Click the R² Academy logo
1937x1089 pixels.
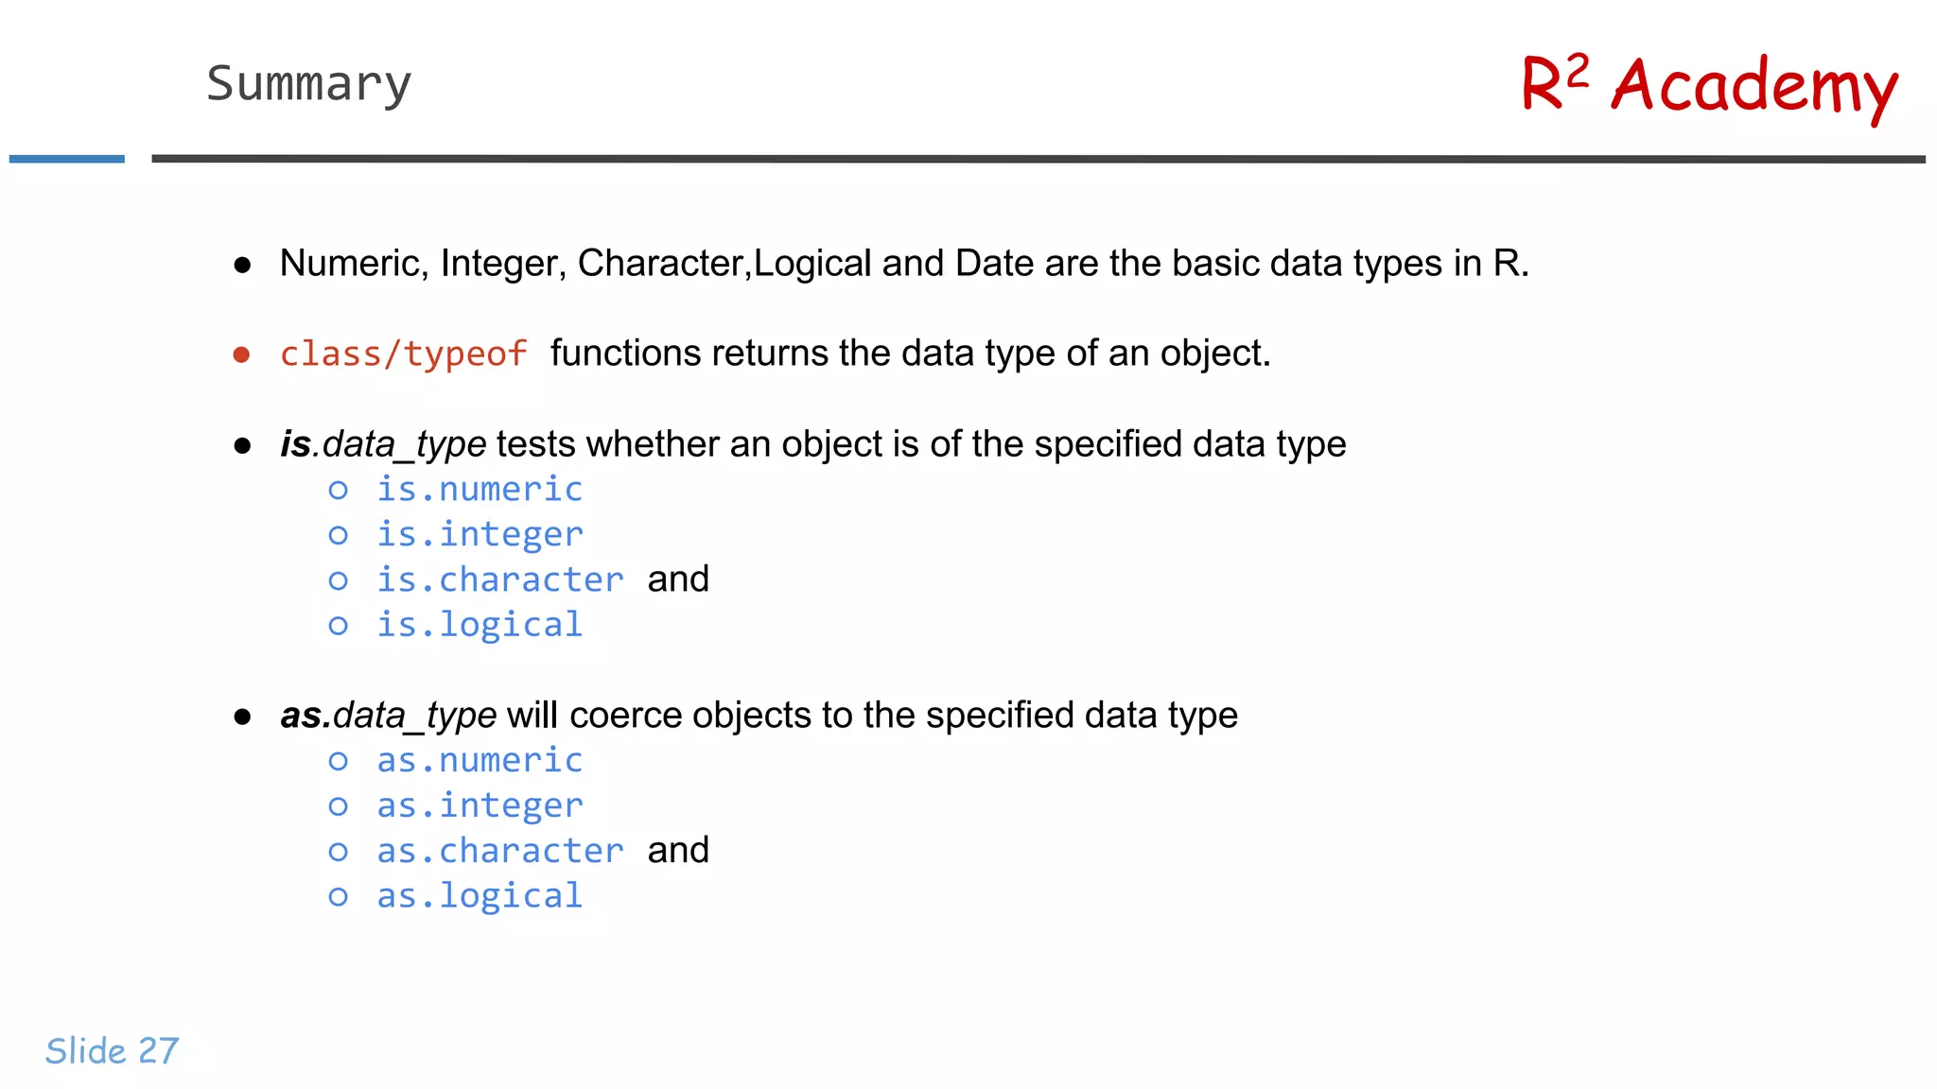click(1708, 86)
